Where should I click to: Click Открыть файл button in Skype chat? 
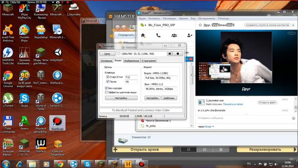[x=267, y=103]
